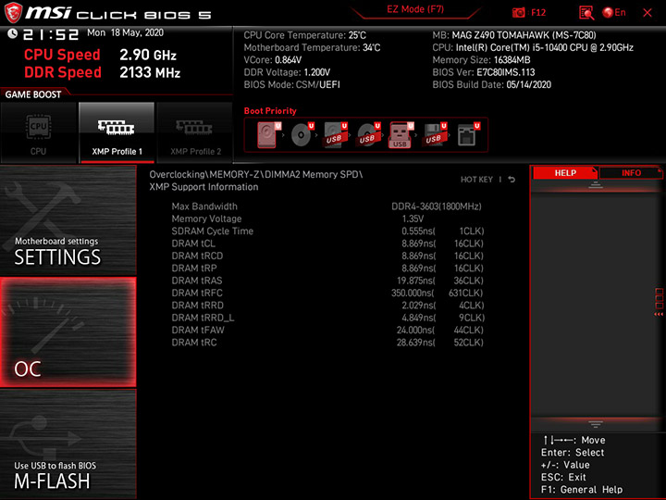Select the Max Bandwidth row

(327, 206)
